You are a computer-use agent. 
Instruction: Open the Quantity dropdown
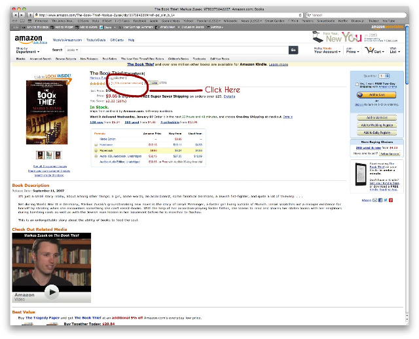pos(384,76)
